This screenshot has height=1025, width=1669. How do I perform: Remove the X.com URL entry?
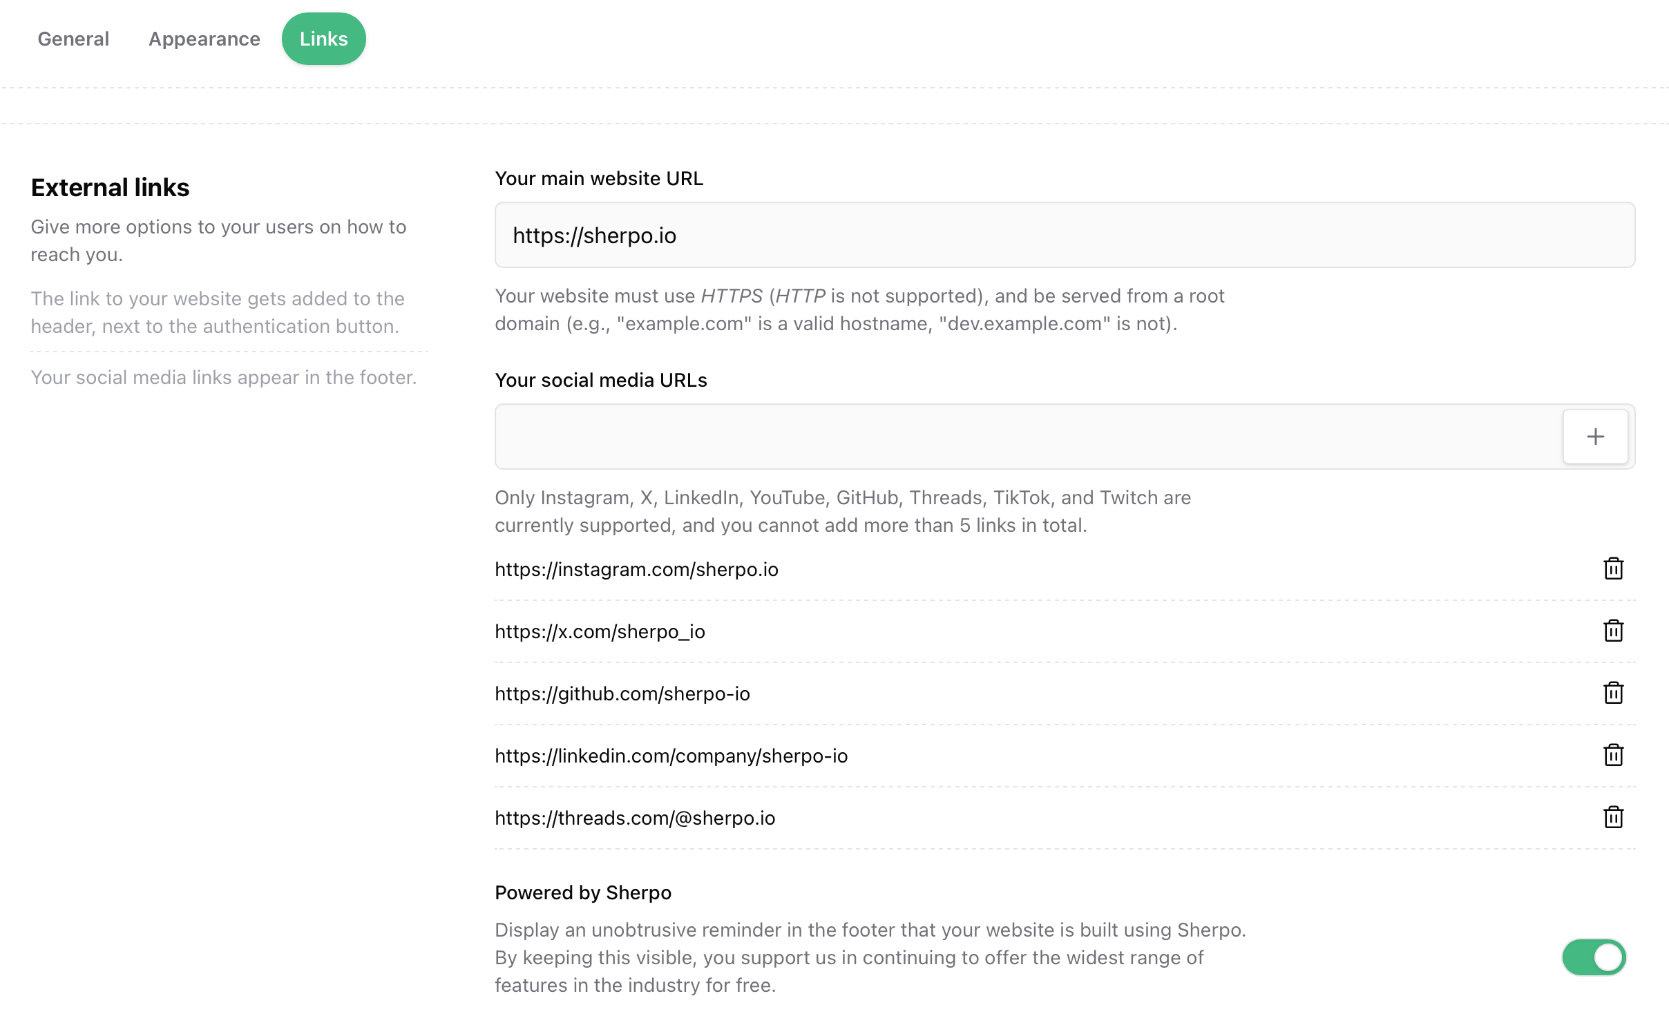coord(1612,631)
